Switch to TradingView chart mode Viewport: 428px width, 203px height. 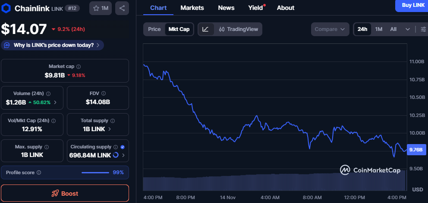[238, 29]
